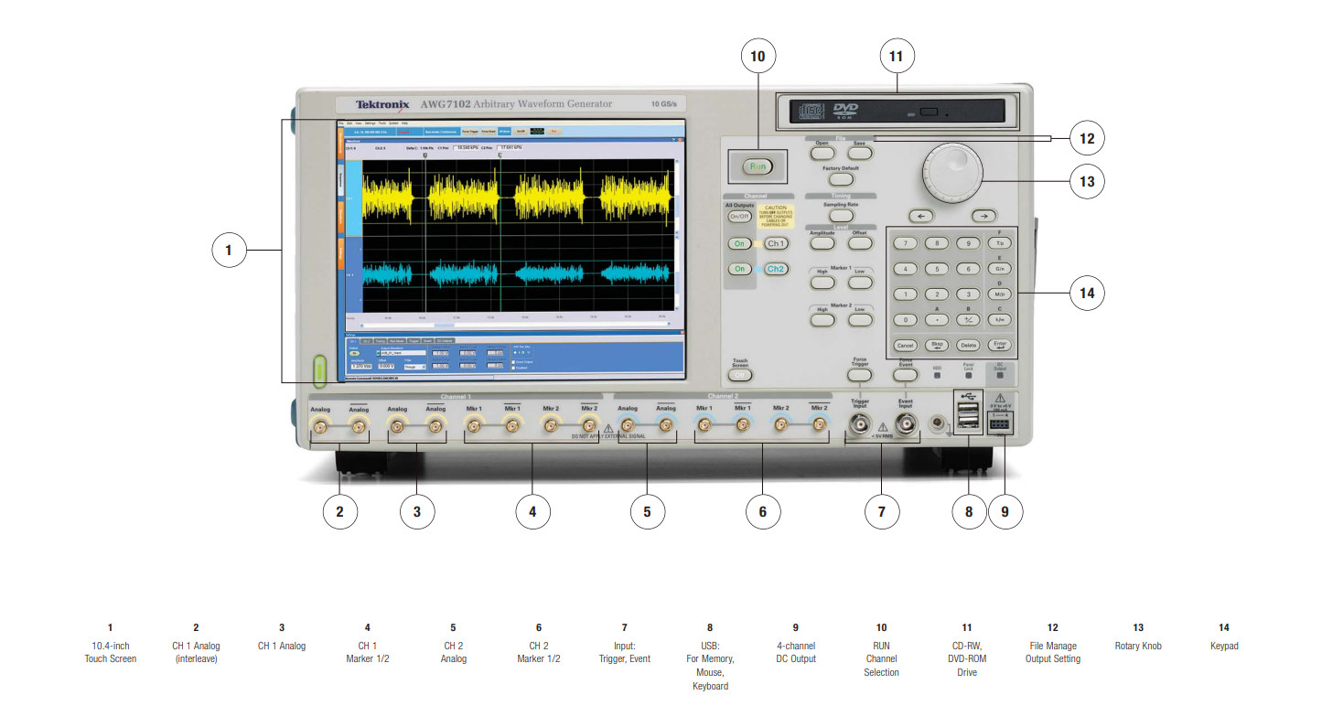1322x706 pixels.
Task: Tap keypad digit 1
Action: tap(905, 294)
